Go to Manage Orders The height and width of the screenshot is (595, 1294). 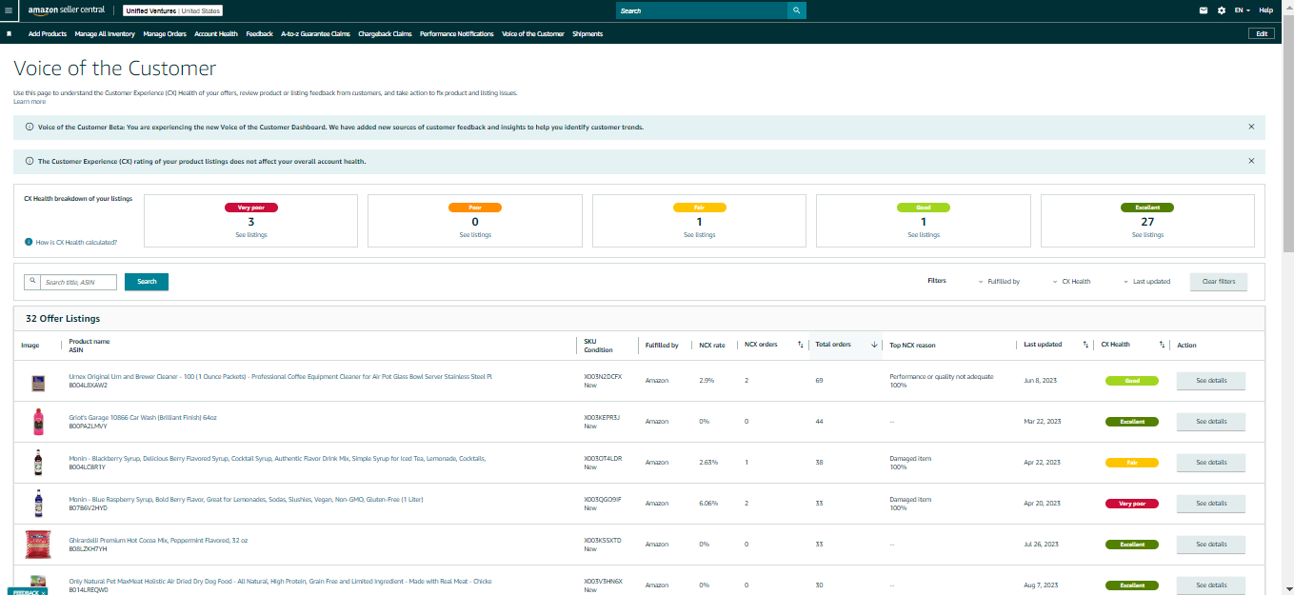point(165,34)
